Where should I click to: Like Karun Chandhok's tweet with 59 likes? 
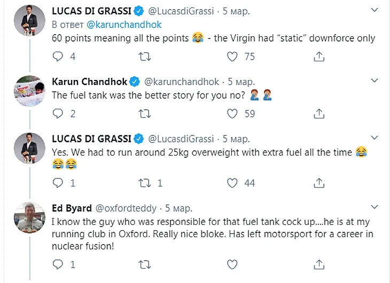pyautogui.click(x=232, y=113)
